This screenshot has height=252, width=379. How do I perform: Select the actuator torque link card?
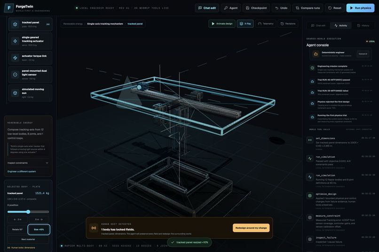click(x=30, y=58)
